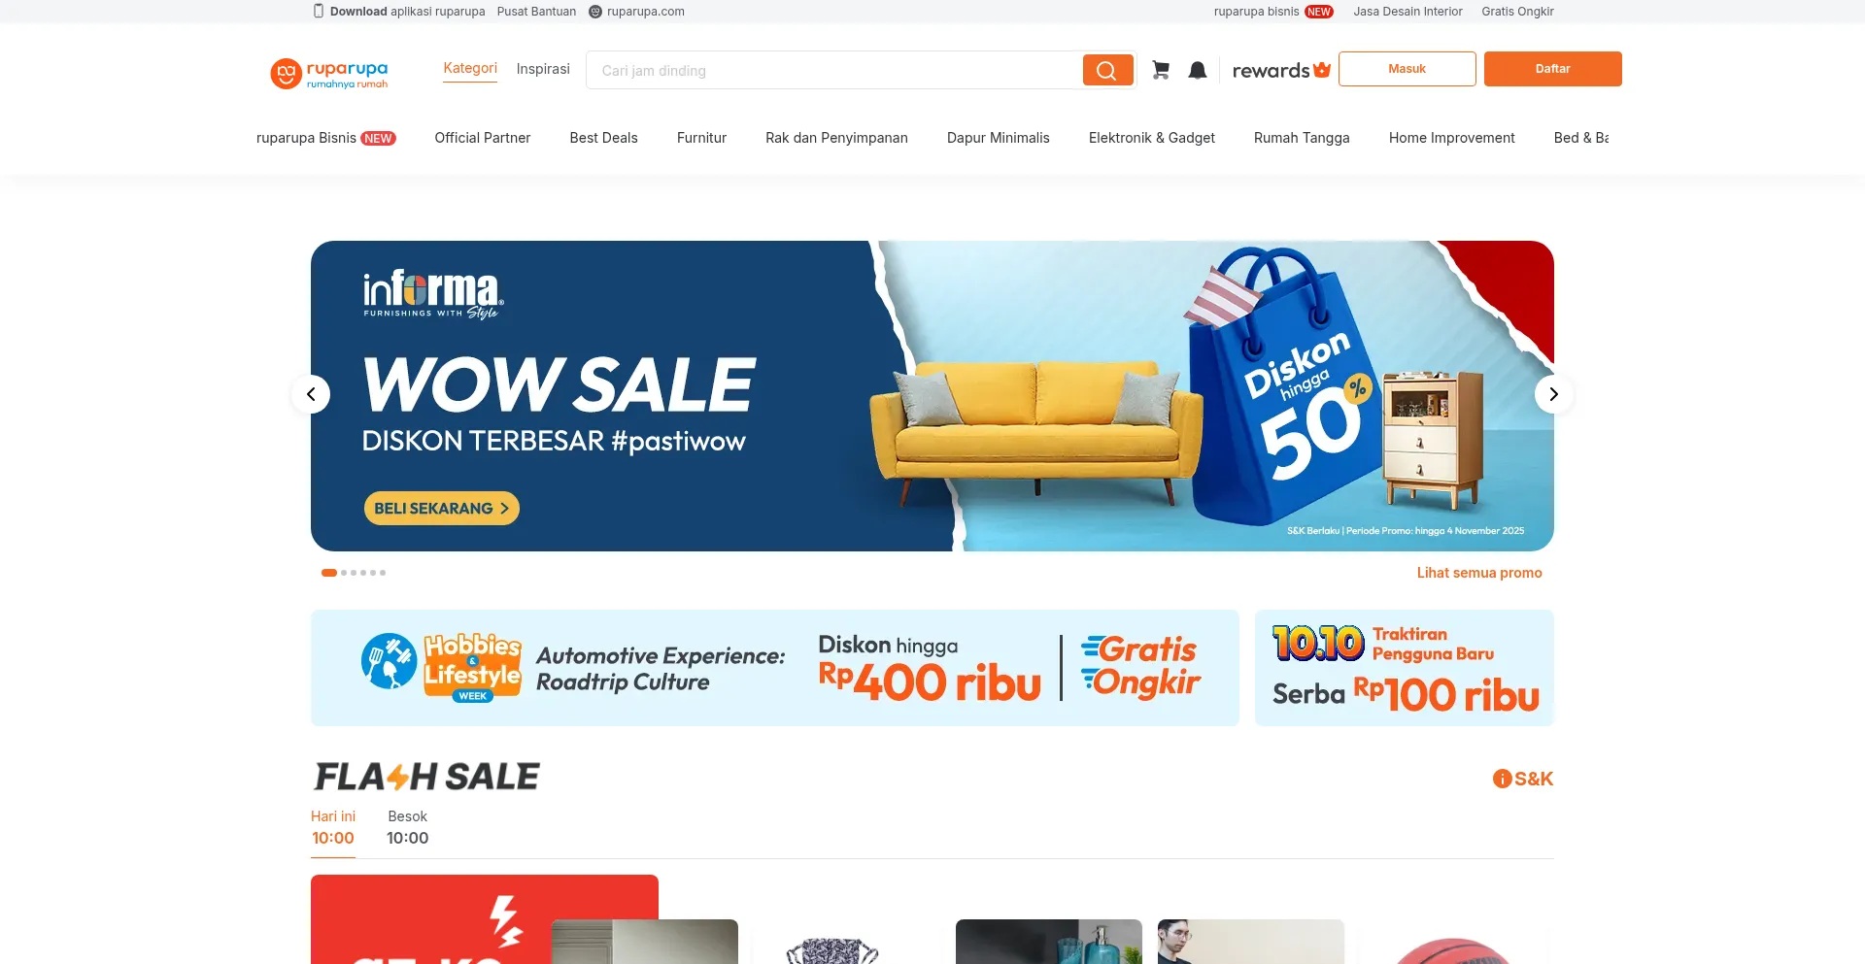This screenshot has width=1865, height=964.
Task: Click the Masuk login button
Action: pyautogui.click(x=1407, y=69)
